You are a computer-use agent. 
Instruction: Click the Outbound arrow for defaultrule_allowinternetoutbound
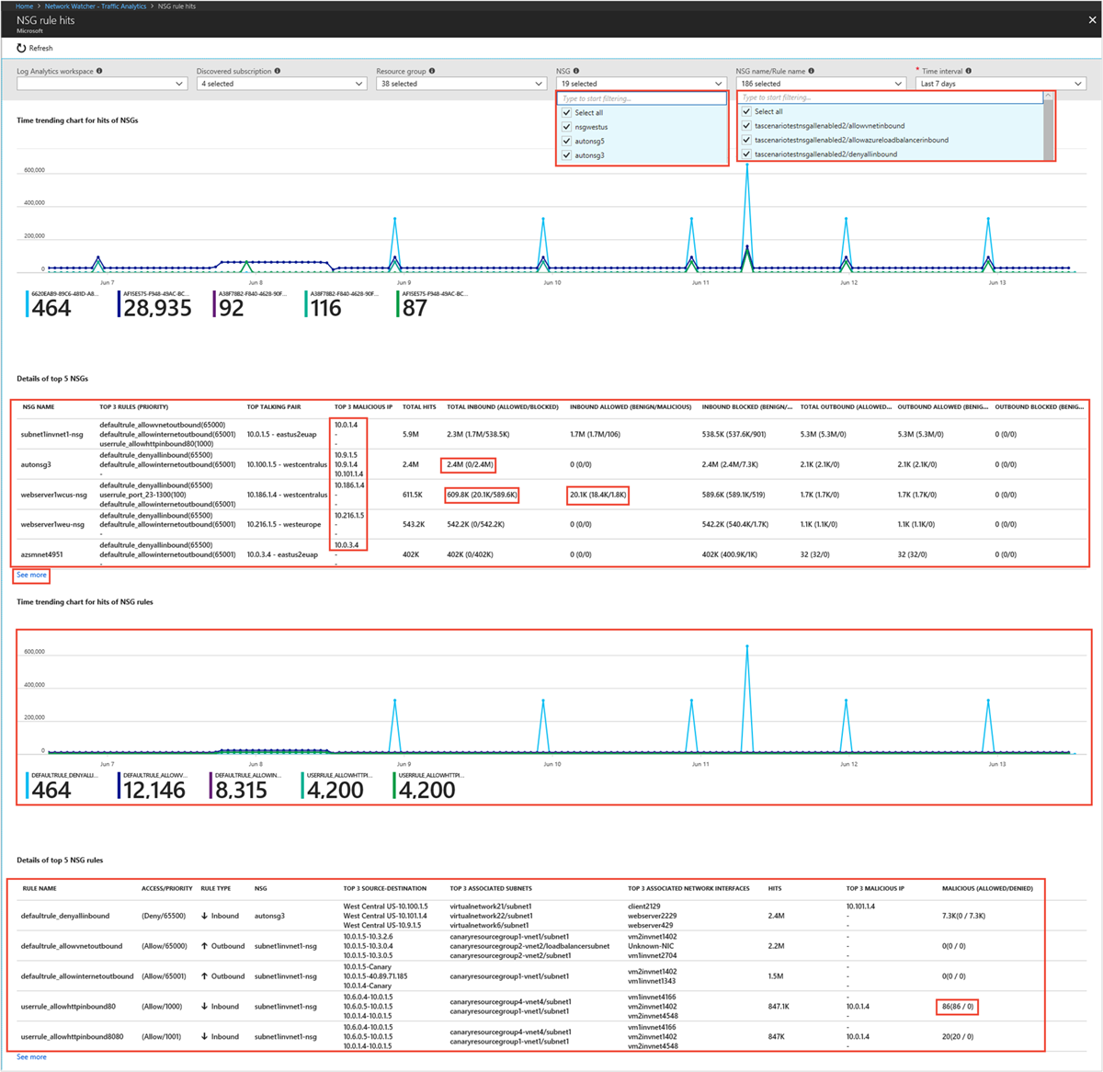tap(204, 976)
